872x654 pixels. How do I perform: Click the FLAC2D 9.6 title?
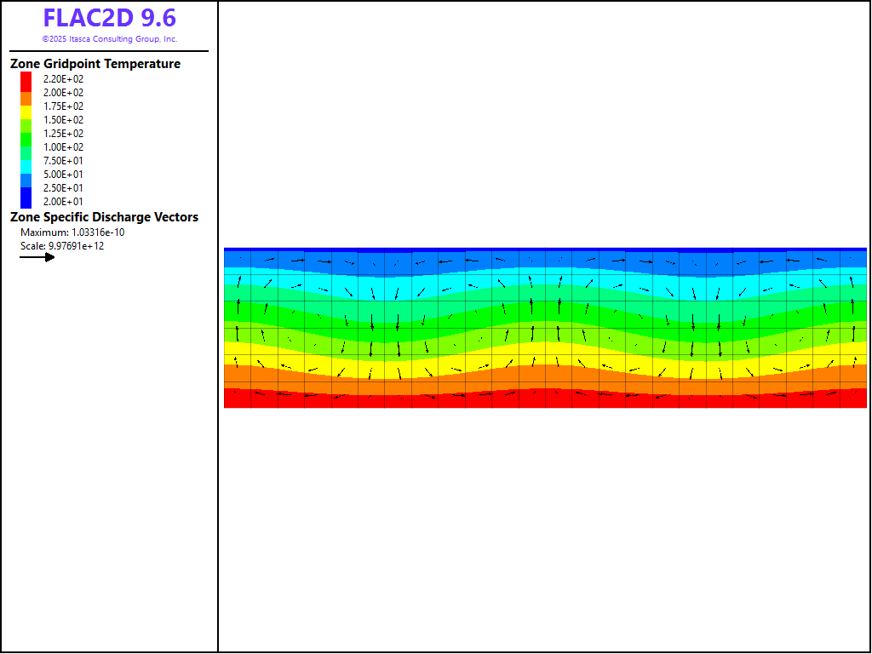pos(109,19)
